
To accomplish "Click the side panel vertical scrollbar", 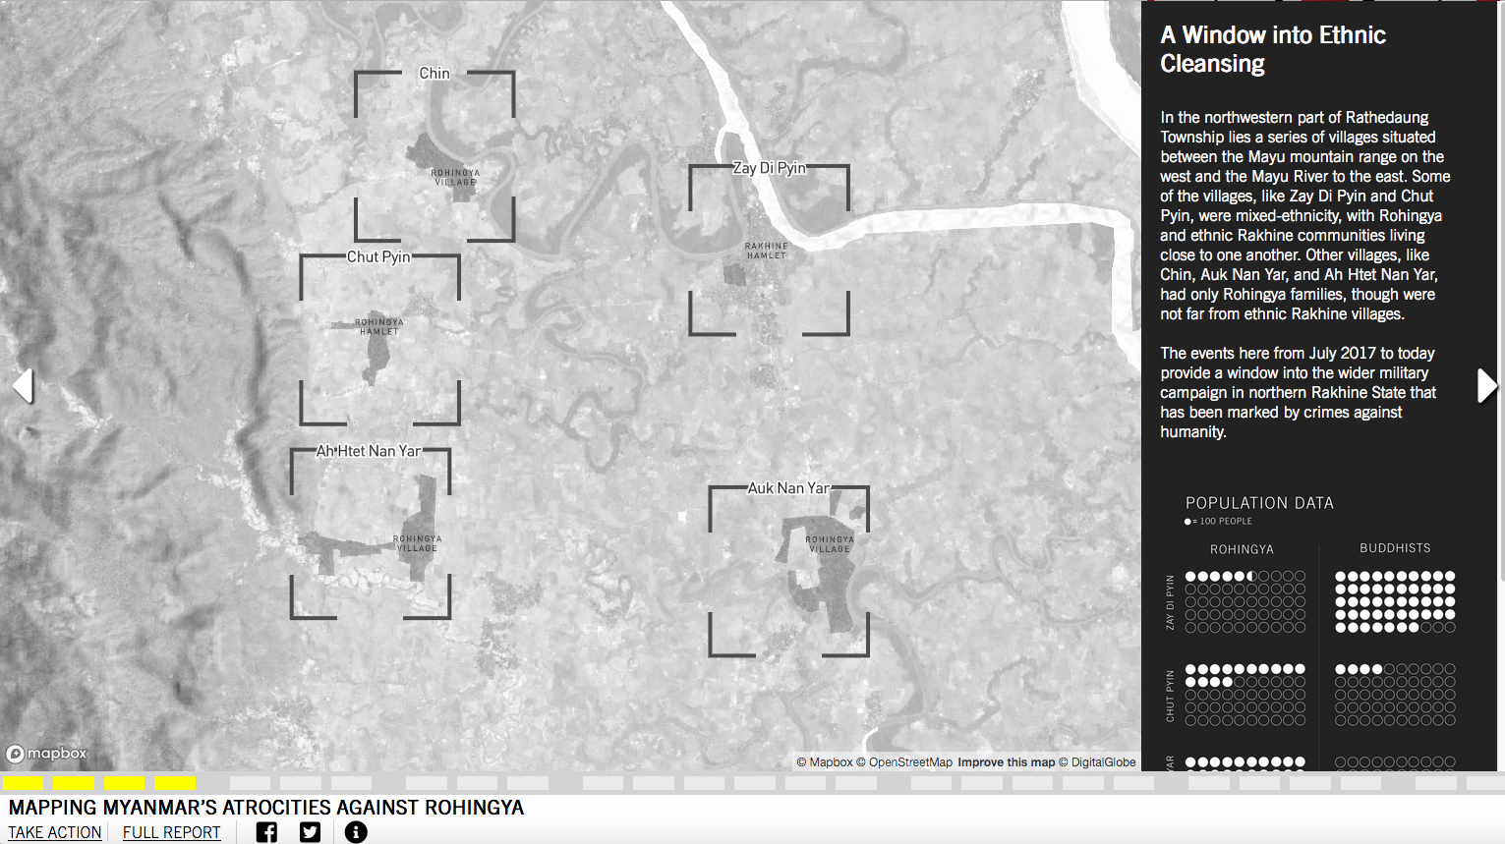I will pyautogui.click(x=1500, y=291).
